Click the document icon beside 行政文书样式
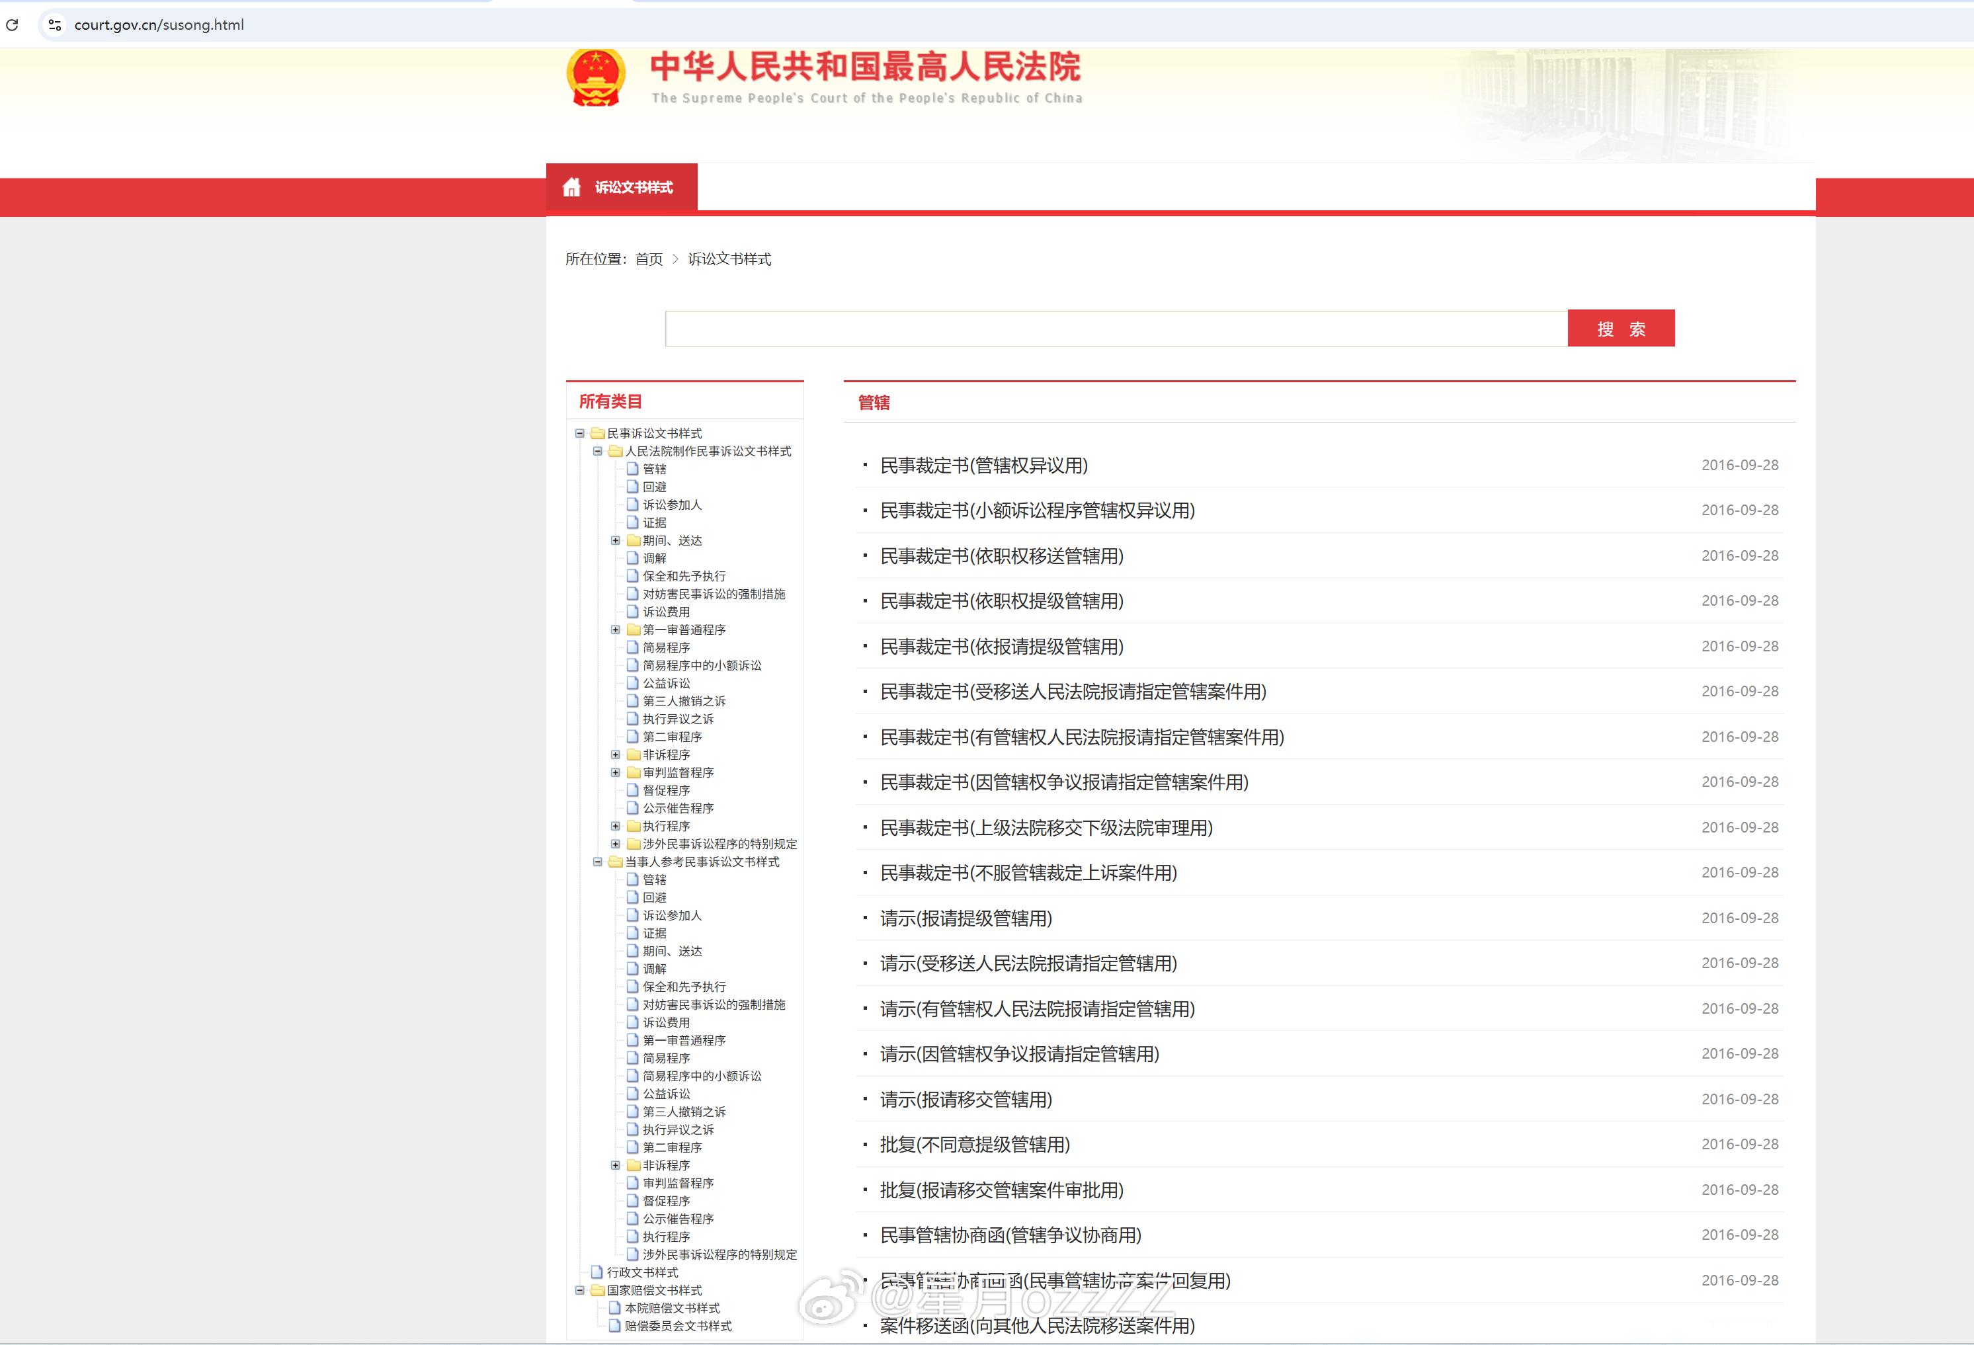The image size is (1974, 1345). coord(596,1272)
